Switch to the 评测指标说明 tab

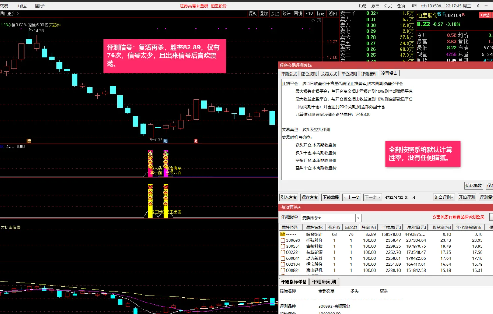[324, 282]
